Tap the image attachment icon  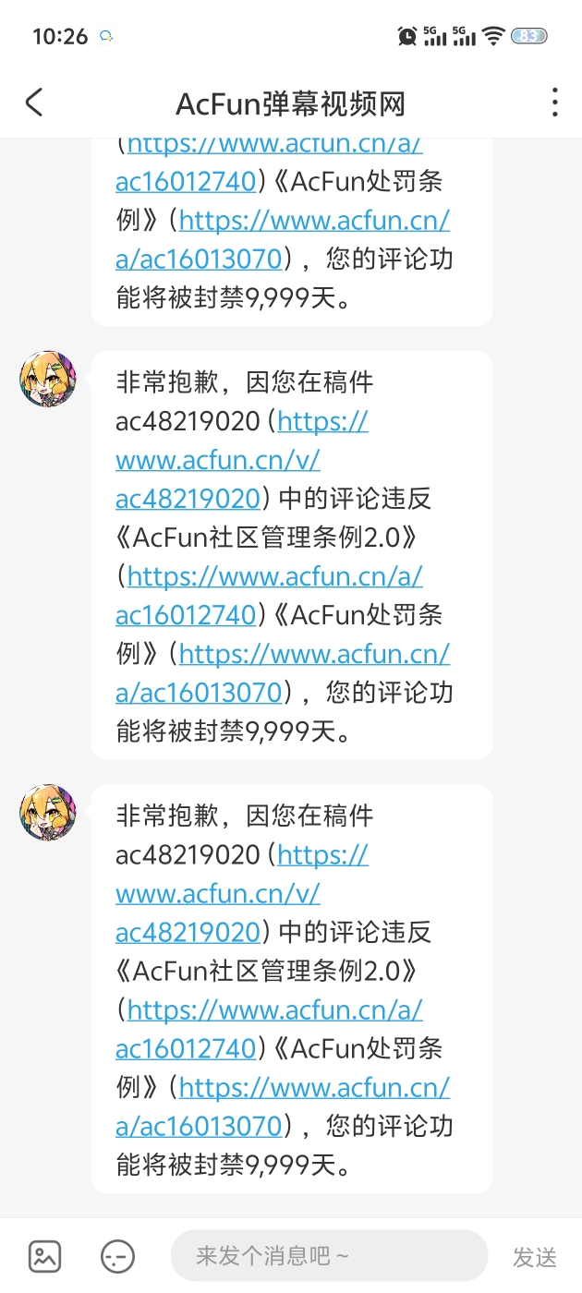[x=44, y=1256]
